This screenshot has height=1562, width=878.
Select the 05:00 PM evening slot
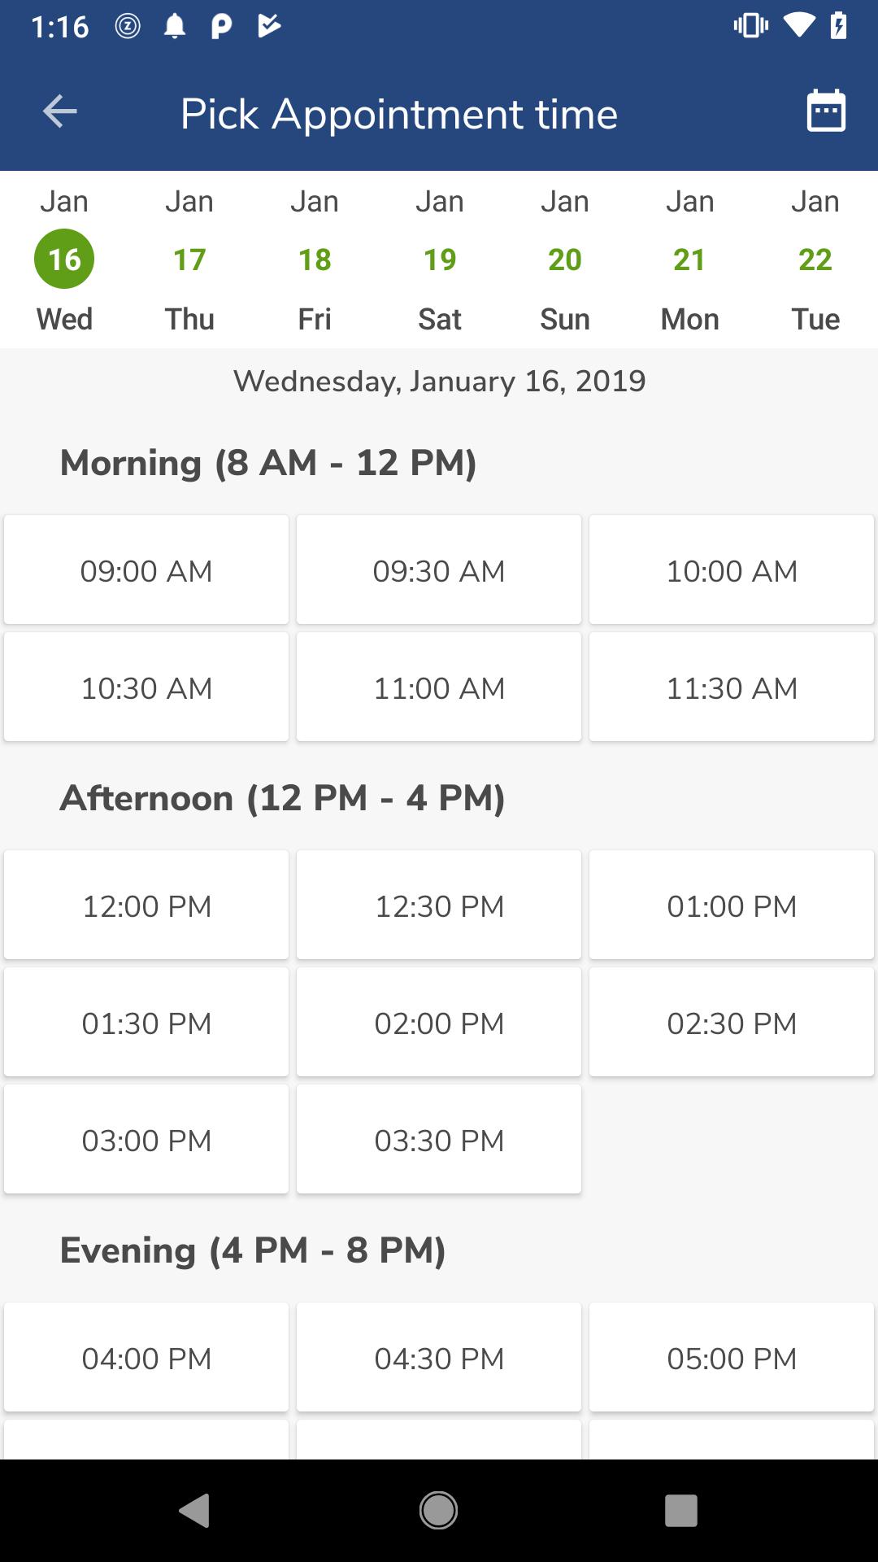[732, 1357]
